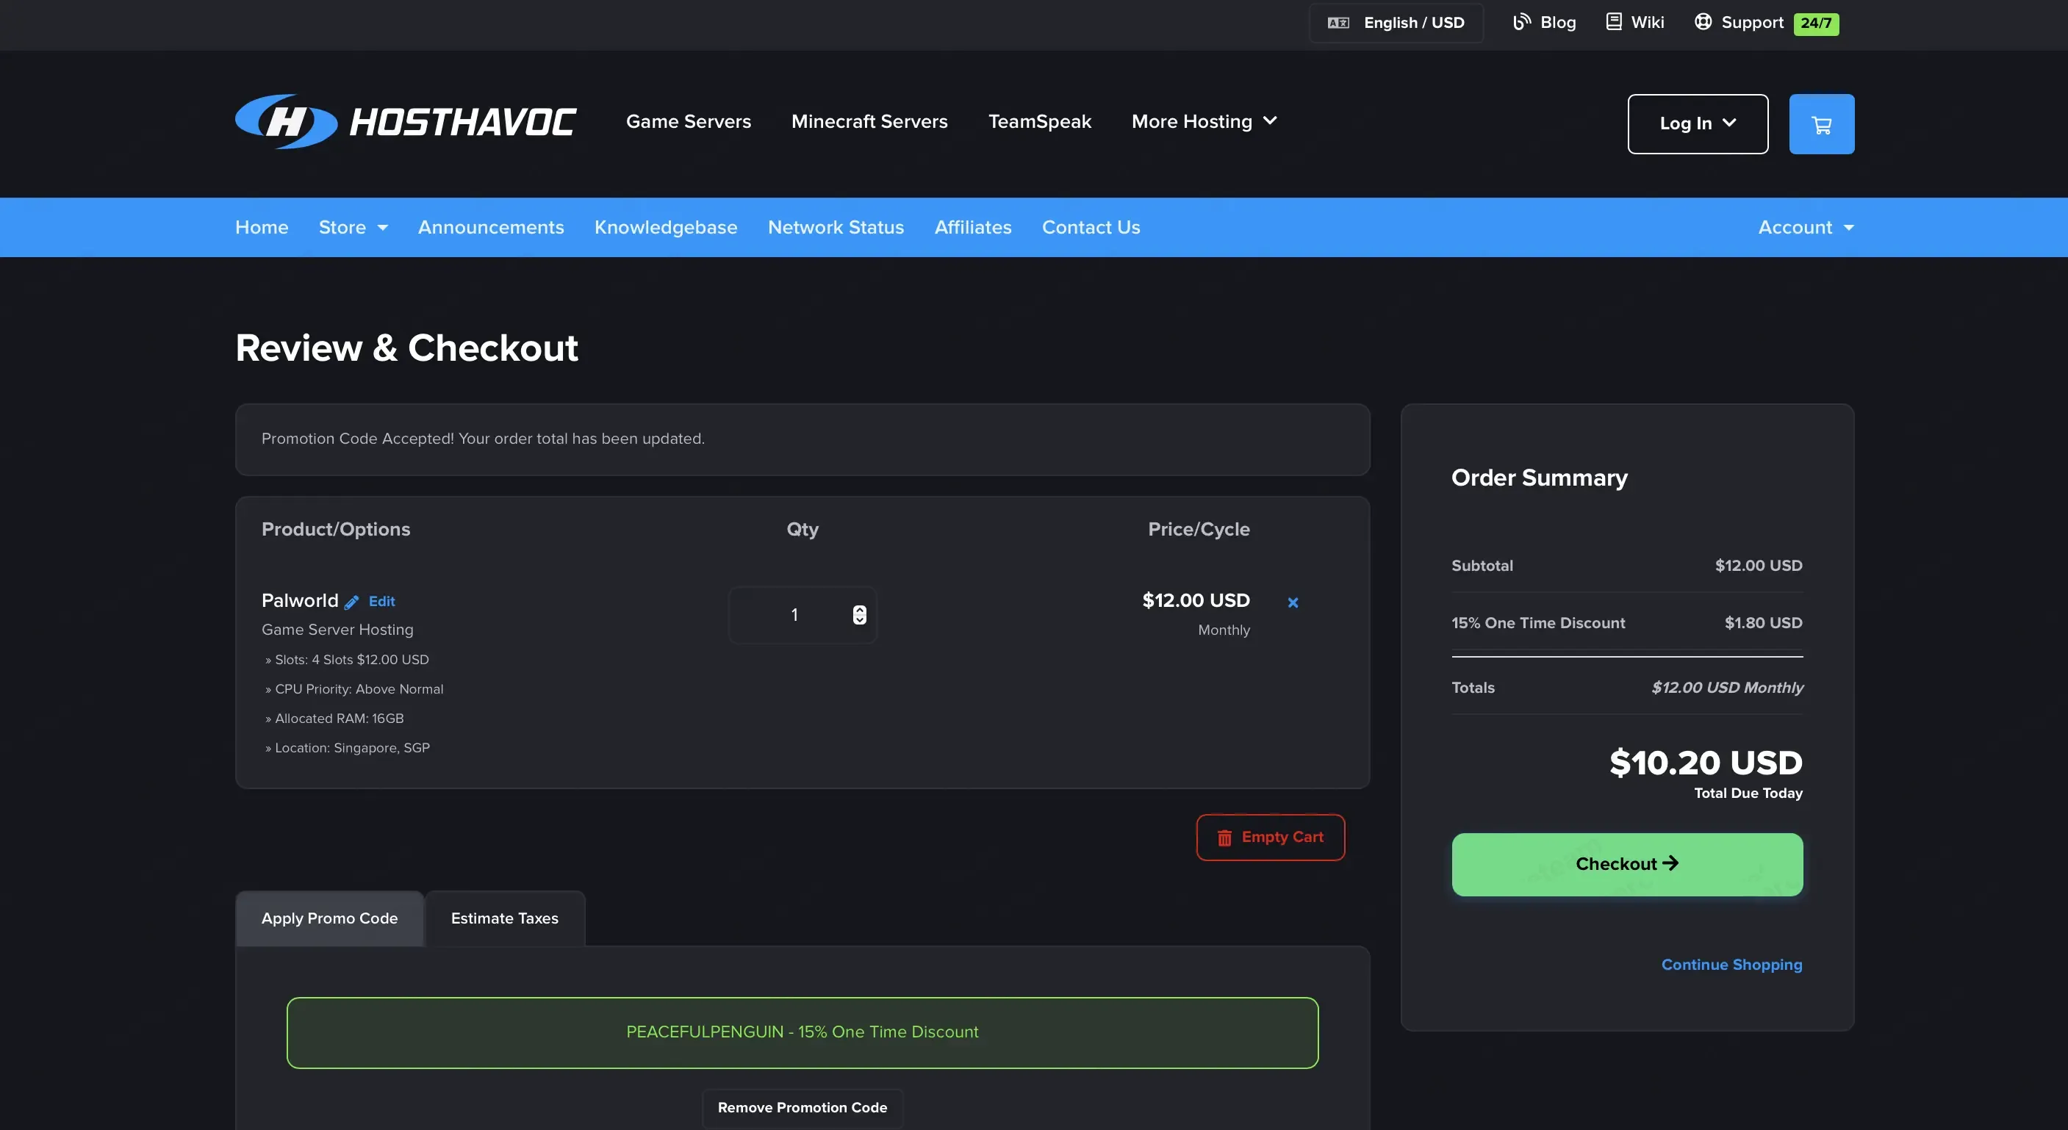Open the shopping cart icon button
This screenshot has height=1130, width=2068.
(1822, 123)
